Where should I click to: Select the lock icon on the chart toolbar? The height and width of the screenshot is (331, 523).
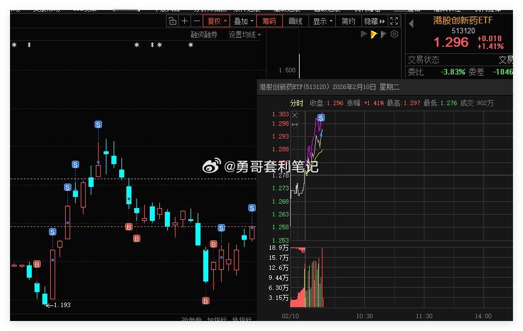click(173, 21)
